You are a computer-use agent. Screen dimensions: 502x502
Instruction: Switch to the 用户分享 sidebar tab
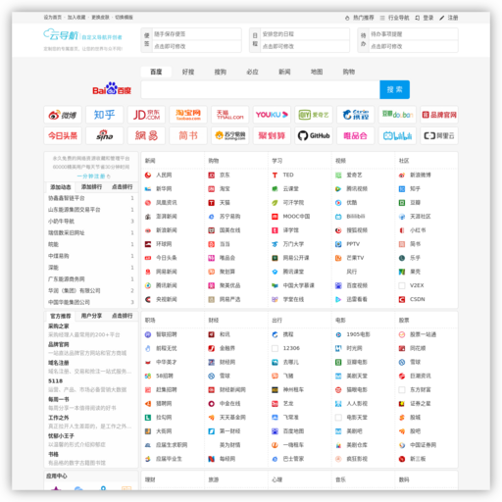pos(91,316)
